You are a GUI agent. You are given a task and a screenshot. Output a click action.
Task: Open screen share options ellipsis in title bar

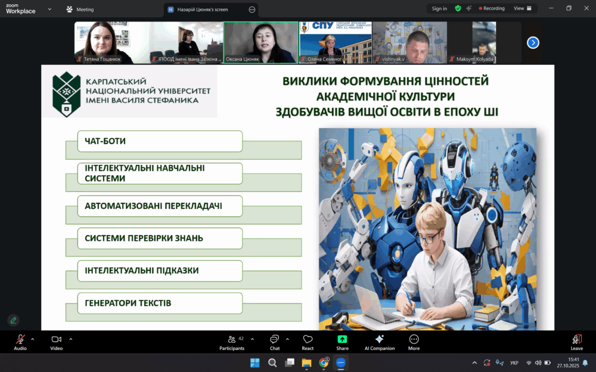pyautogui.click(x=252, y=10)
